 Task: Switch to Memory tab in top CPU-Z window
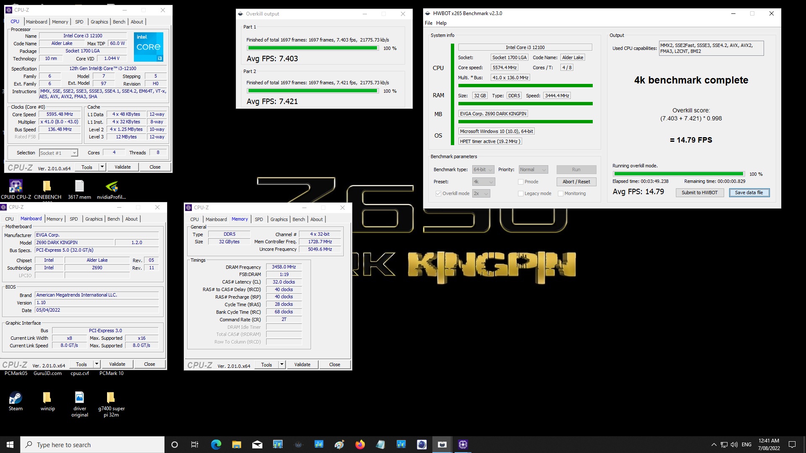(60, 22)
